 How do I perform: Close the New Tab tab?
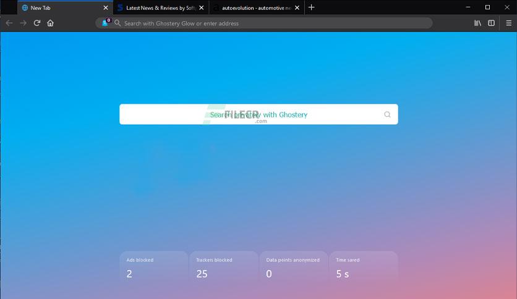(106, 7)
